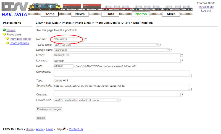
Task: Click the locomotive image in the header
Action: point(45,7)
